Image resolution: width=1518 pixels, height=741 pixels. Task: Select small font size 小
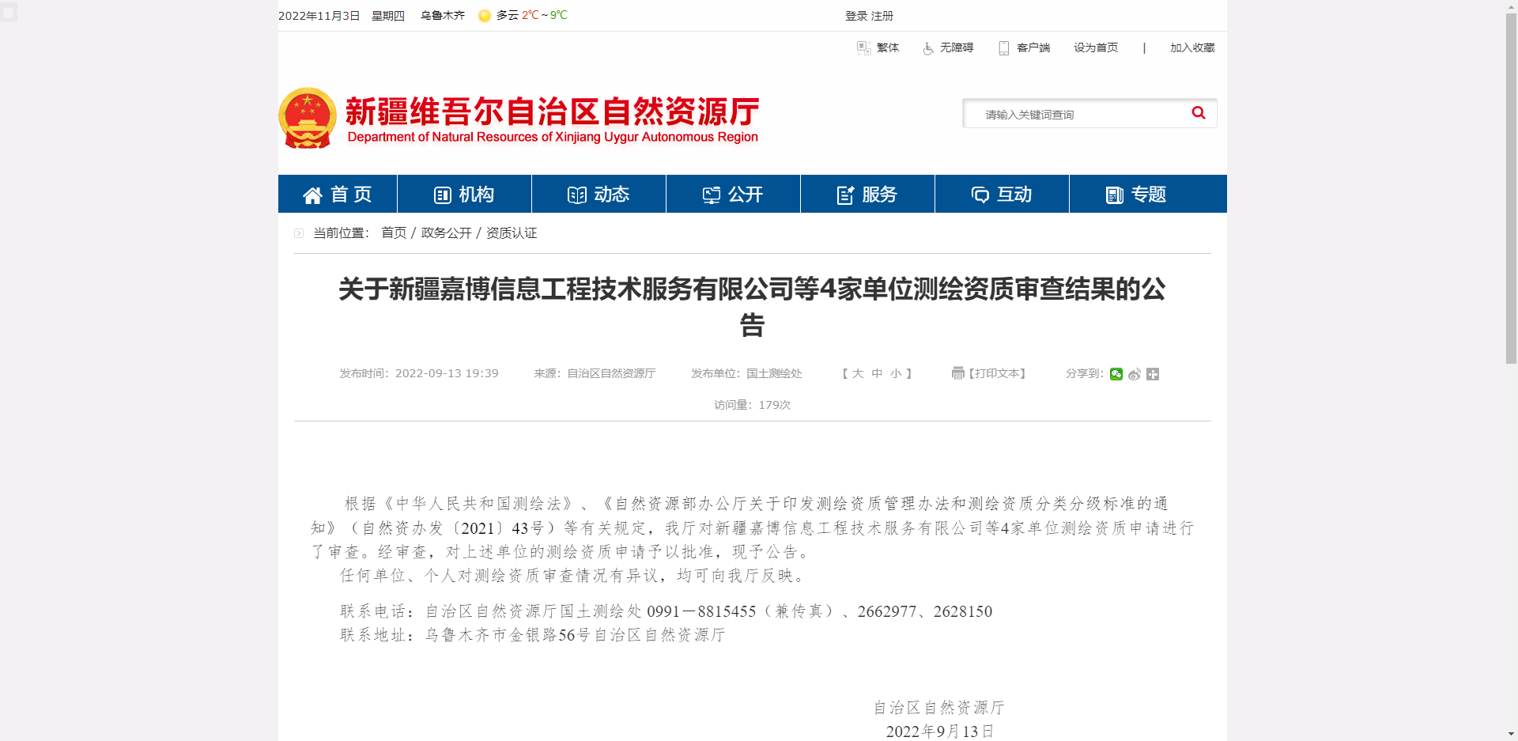pyautogui.click(x=896, y=374)
